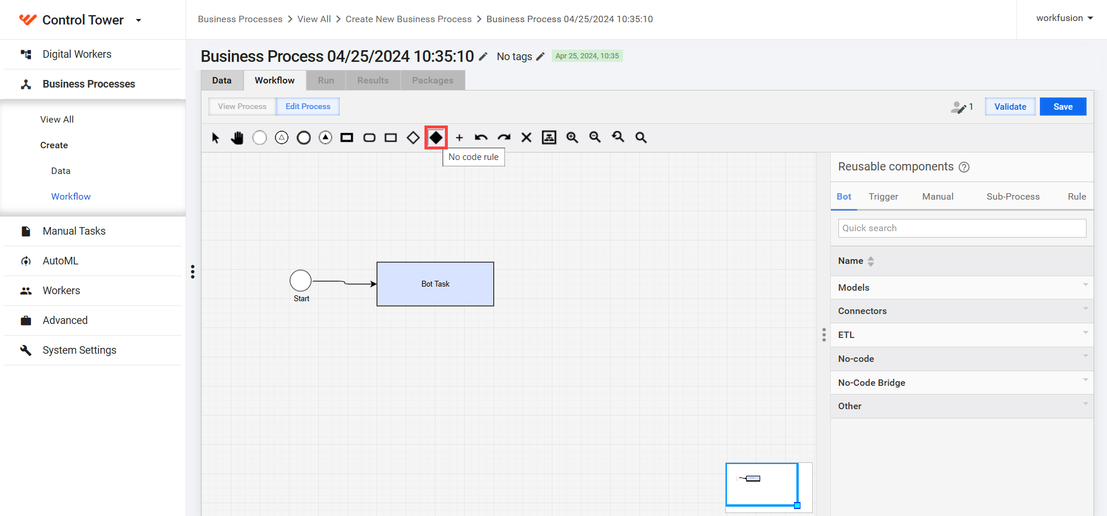Select the Sub-Process components tab
Image resolution: width=1107 pixels, height=516 pixels.
[1013, 197]
